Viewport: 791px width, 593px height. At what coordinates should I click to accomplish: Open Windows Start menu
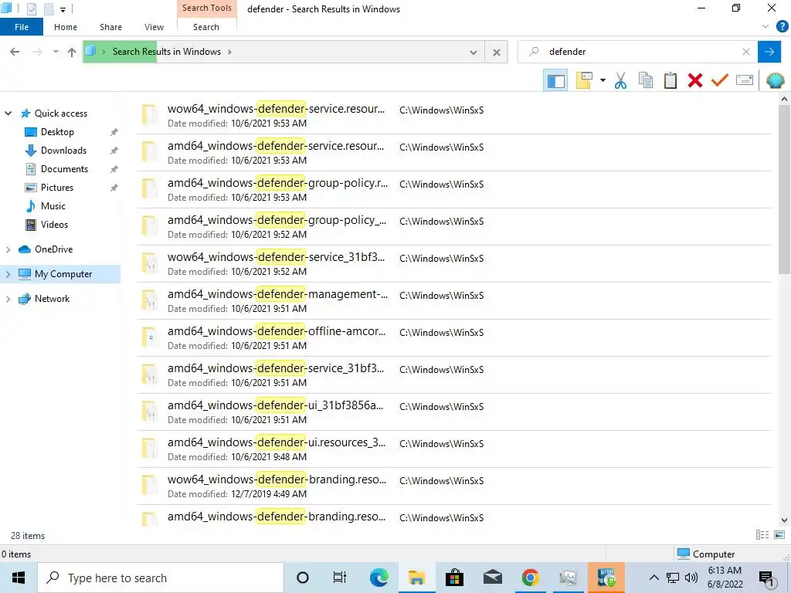tap(19, 578)
